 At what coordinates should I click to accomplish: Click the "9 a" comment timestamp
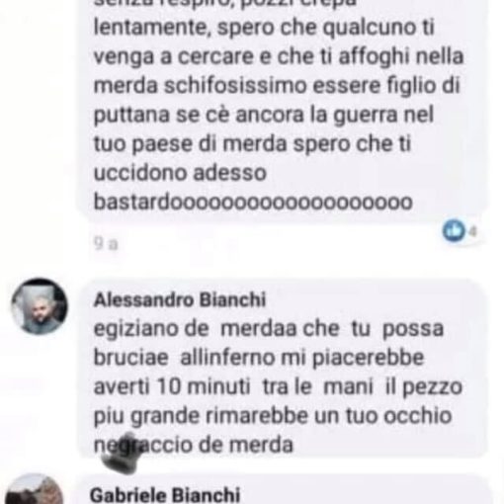click(x=106, y=244)
